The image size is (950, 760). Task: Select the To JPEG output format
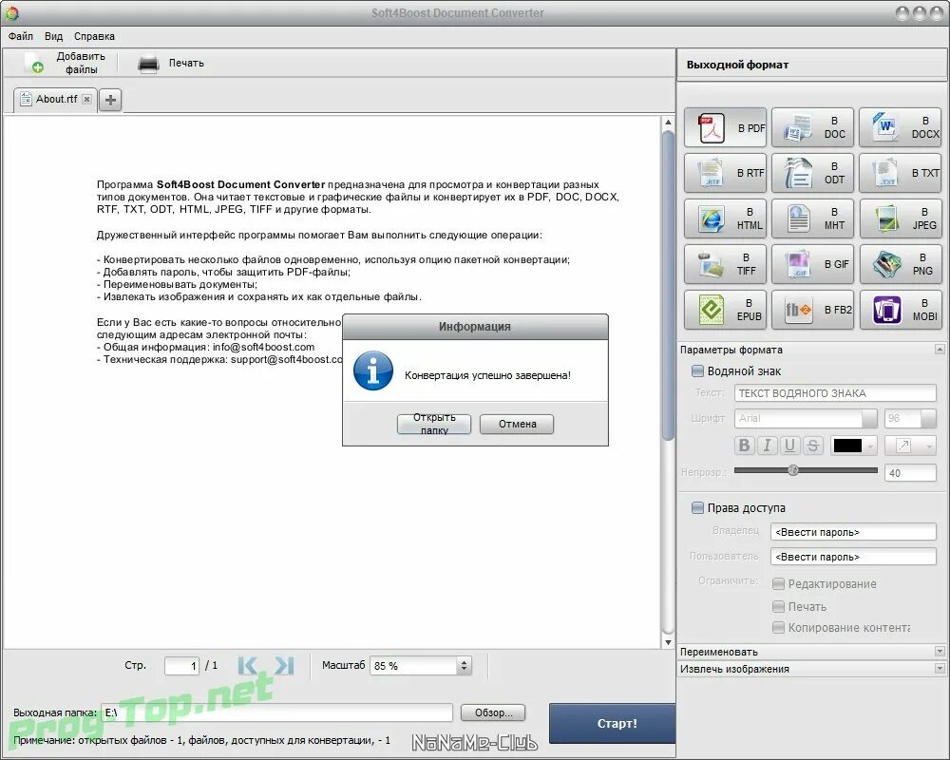[x=900, y=218]
